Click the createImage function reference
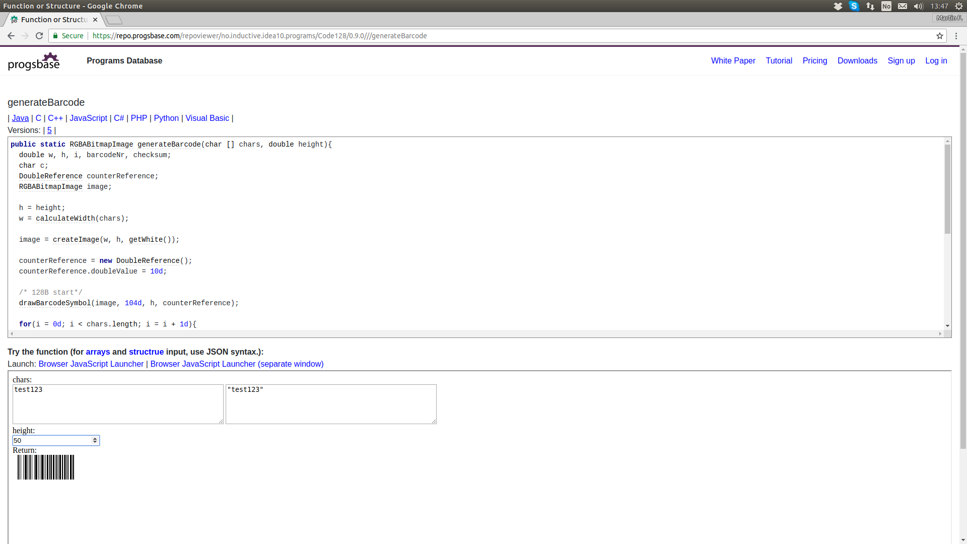The width and height of the screenshot is (967, 544). (x=76, y=240)
